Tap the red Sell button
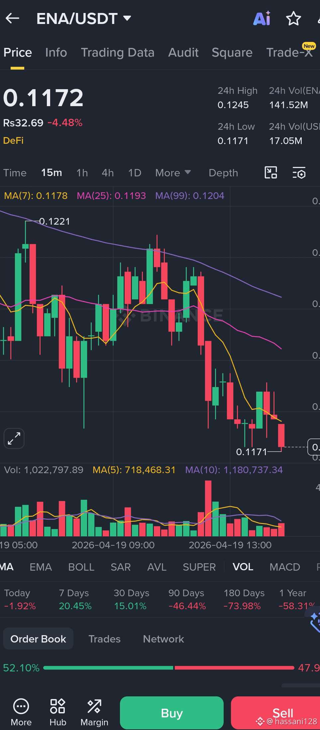The width and height of the screenshot is (320, 730). pyautogui.click(x=275, y=713)
